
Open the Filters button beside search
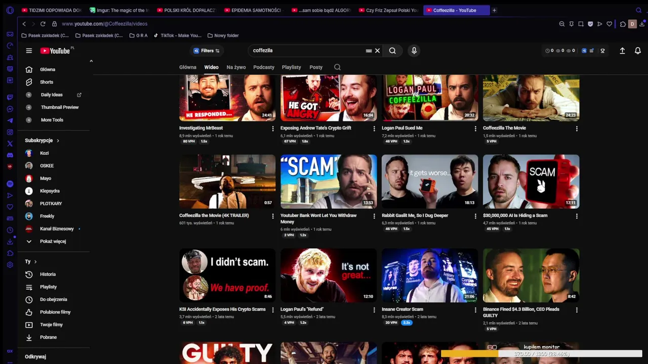coord(207,51)
